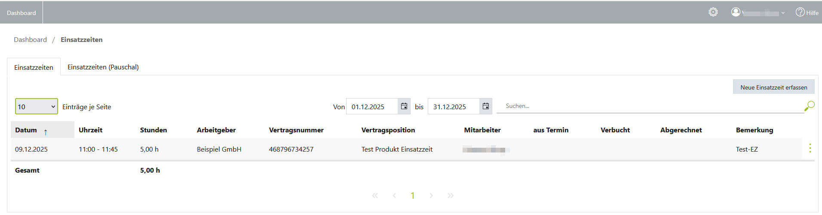Jump to last page of results
The image size is (822, 215).
tap(451, 195)
